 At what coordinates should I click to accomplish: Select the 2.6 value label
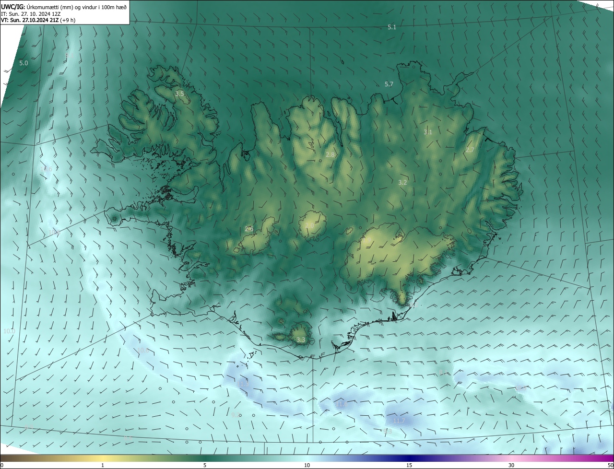click(x=249, y=229)
